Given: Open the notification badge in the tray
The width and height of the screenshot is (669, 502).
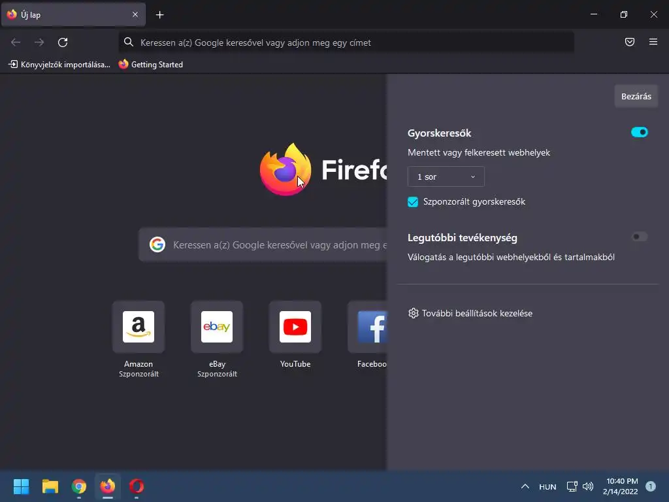Looking at the screenshot, I should point(651,486).
